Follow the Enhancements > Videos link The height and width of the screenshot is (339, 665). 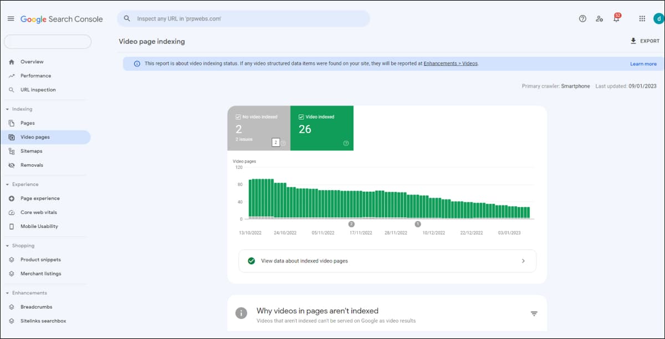451,64
